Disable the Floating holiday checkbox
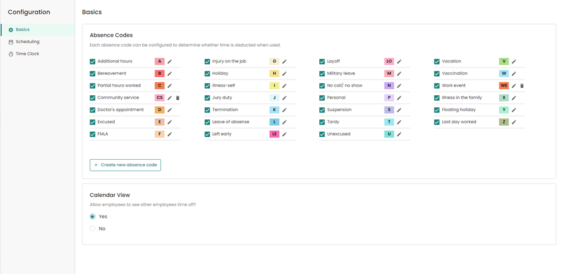 (437, 110)
